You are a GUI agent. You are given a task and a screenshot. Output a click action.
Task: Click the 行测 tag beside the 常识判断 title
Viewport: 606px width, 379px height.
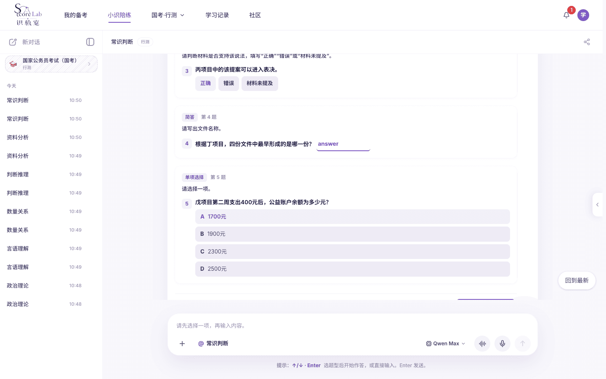145,42
